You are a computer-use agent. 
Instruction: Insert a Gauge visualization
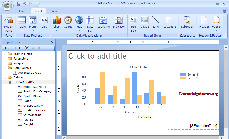pyautogui.click(x=68, y=22)
